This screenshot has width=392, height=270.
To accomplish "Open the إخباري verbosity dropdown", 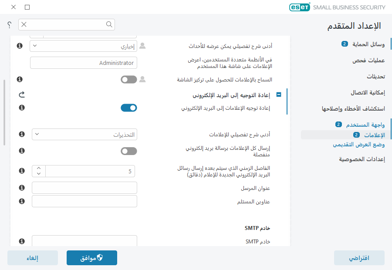I will click(83, 46).
